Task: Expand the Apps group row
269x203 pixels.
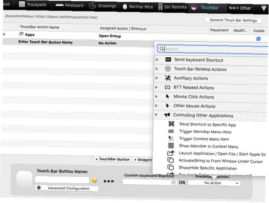Action: [x=4, y=34]
